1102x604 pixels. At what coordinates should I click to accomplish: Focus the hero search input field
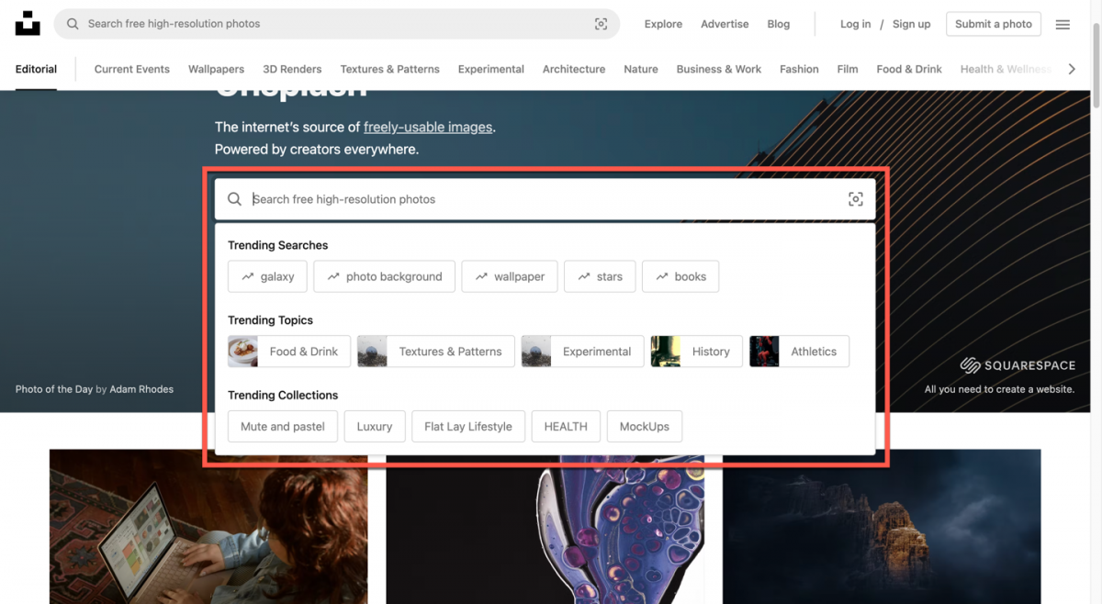pyautogui.click(x=545, y=199)
